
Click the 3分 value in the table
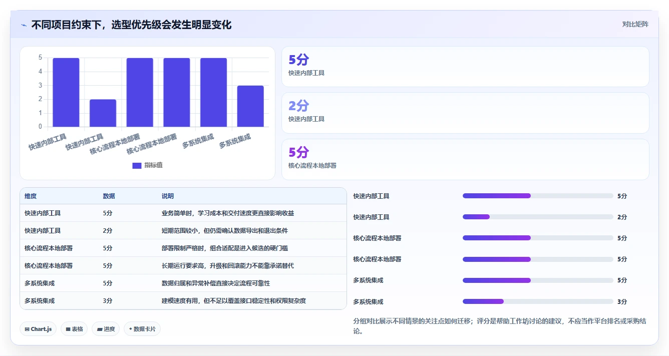[x=108, y=301]
